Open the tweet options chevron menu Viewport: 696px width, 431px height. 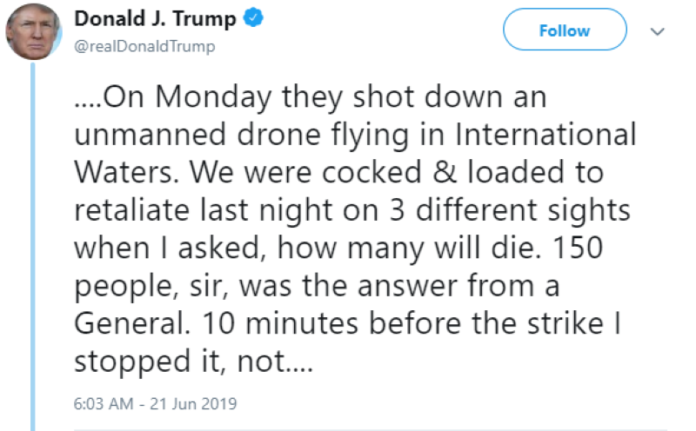658,31
